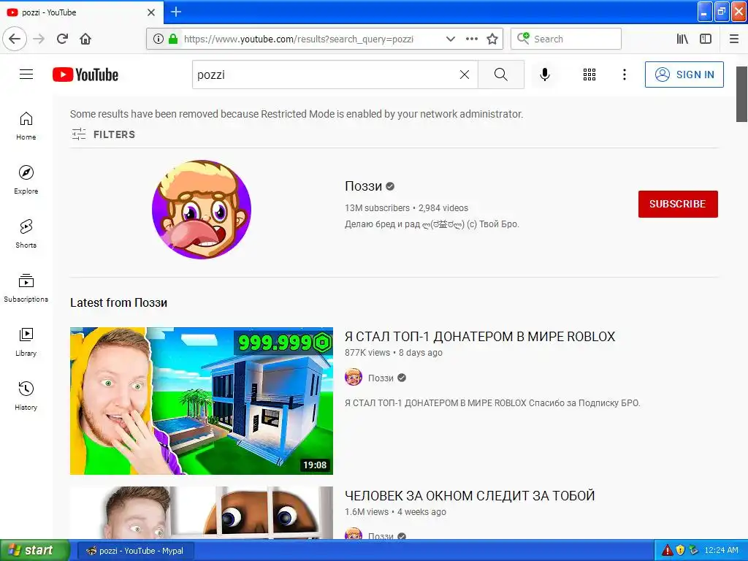This screenshot has width=748, height=561.
Task: Open the YouTube apps grid icon
Action: point(589,75)
